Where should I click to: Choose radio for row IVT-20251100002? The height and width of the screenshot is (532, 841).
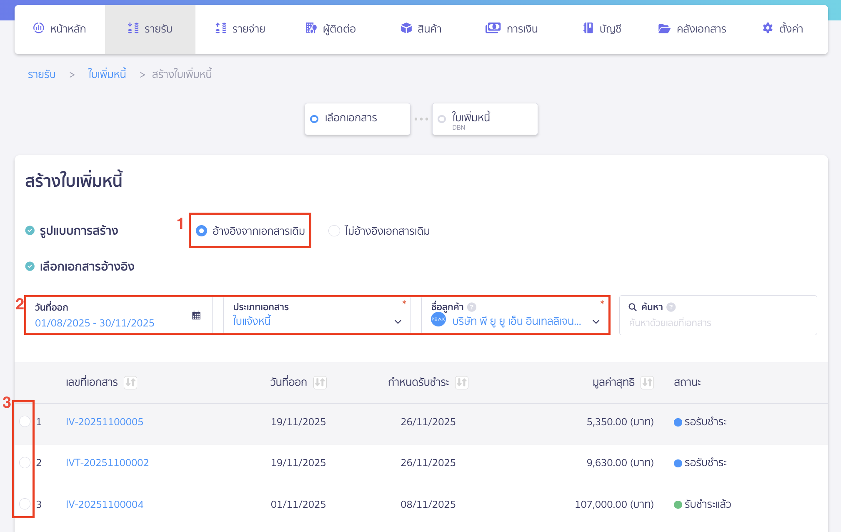[x=25, y=462]
